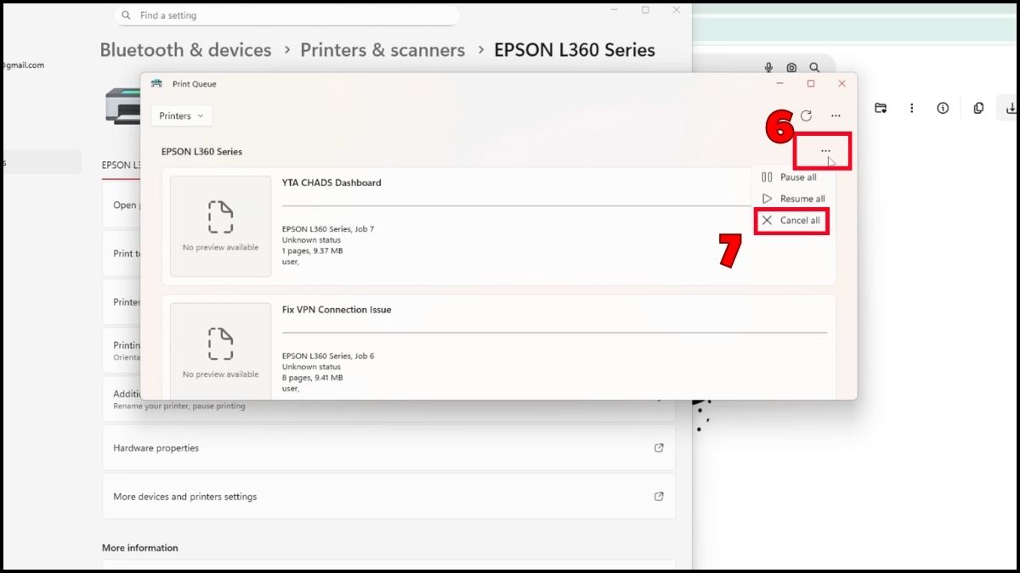The height and width of the screenshot is (573, 1020).
Task: Close the Settings window
Action: tap(676, 10)
